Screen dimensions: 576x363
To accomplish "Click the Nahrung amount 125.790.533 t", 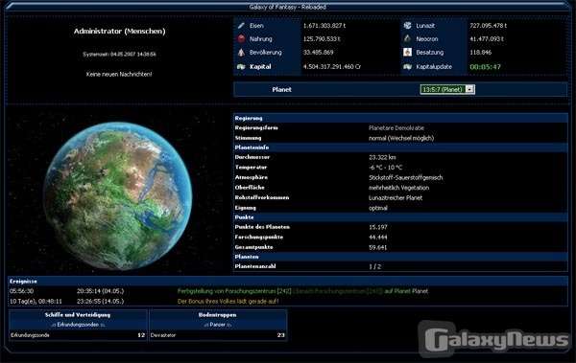I will [x=322, y=39].
